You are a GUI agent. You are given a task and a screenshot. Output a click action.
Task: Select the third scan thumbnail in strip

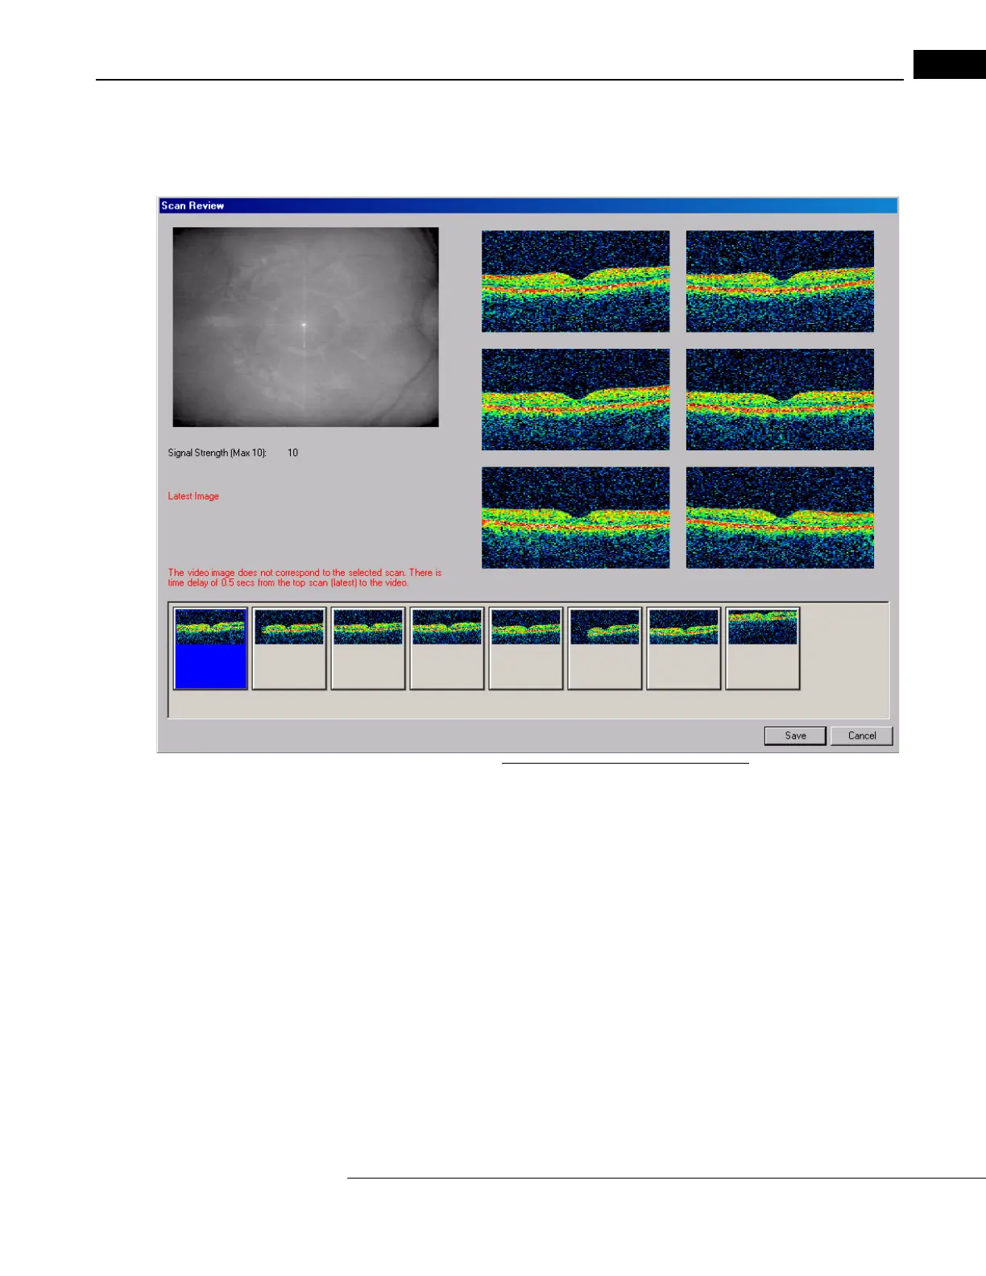pyautogui.click(x=368, y=648)
